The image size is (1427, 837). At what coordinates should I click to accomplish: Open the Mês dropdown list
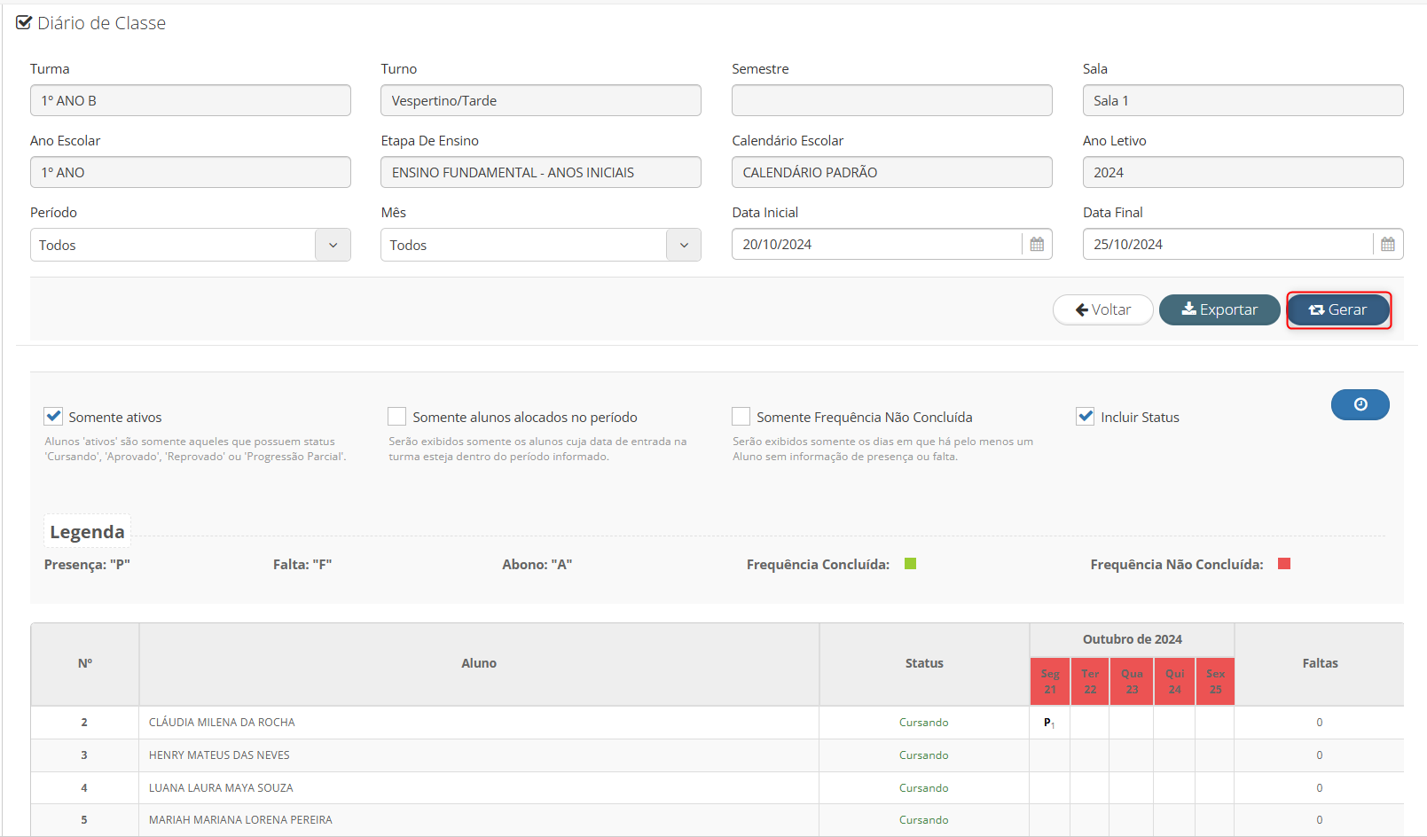[x=683, y=246]
